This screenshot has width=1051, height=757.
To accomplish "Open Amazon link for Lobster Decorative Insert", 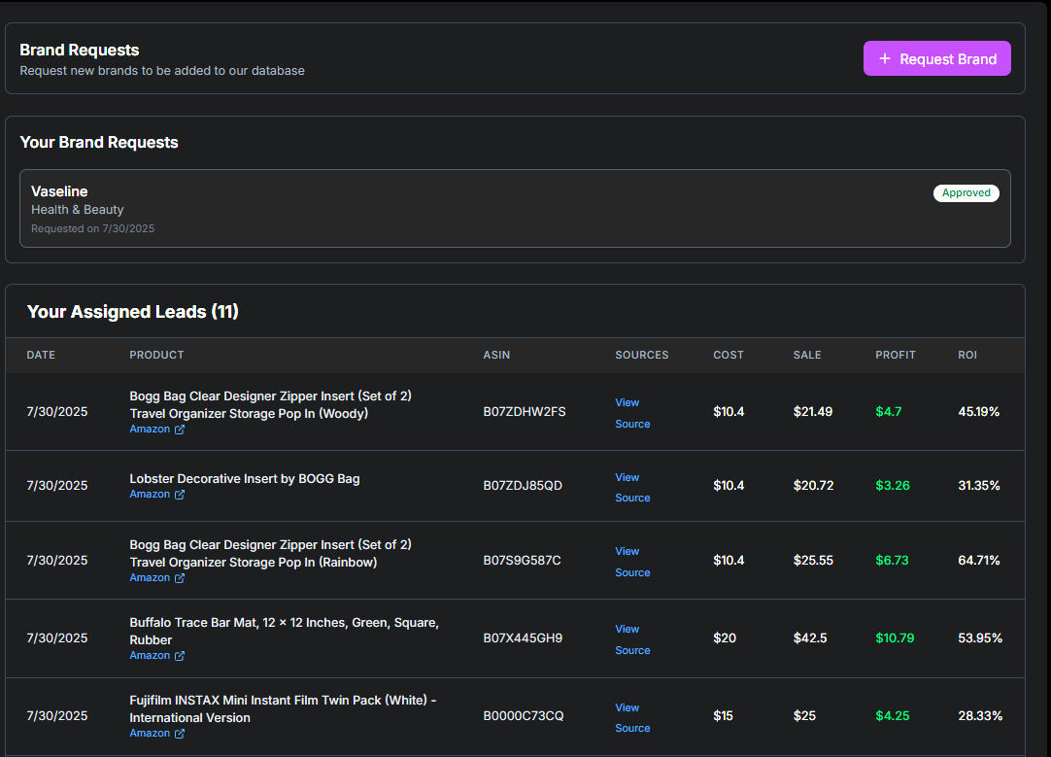I will 150,495.
